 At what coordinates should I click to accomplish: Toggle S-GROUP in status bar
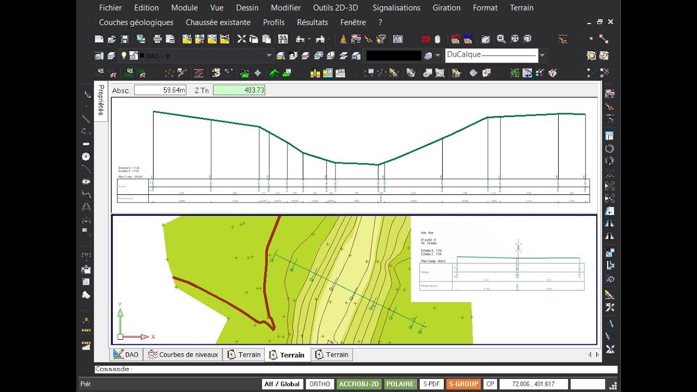[x=463, y=384]
